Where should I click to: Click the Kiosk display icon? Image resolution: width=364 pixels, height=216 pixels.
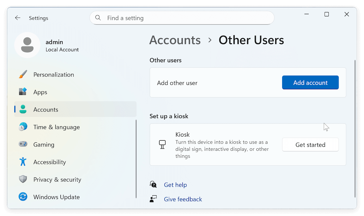tap(162, 145)
